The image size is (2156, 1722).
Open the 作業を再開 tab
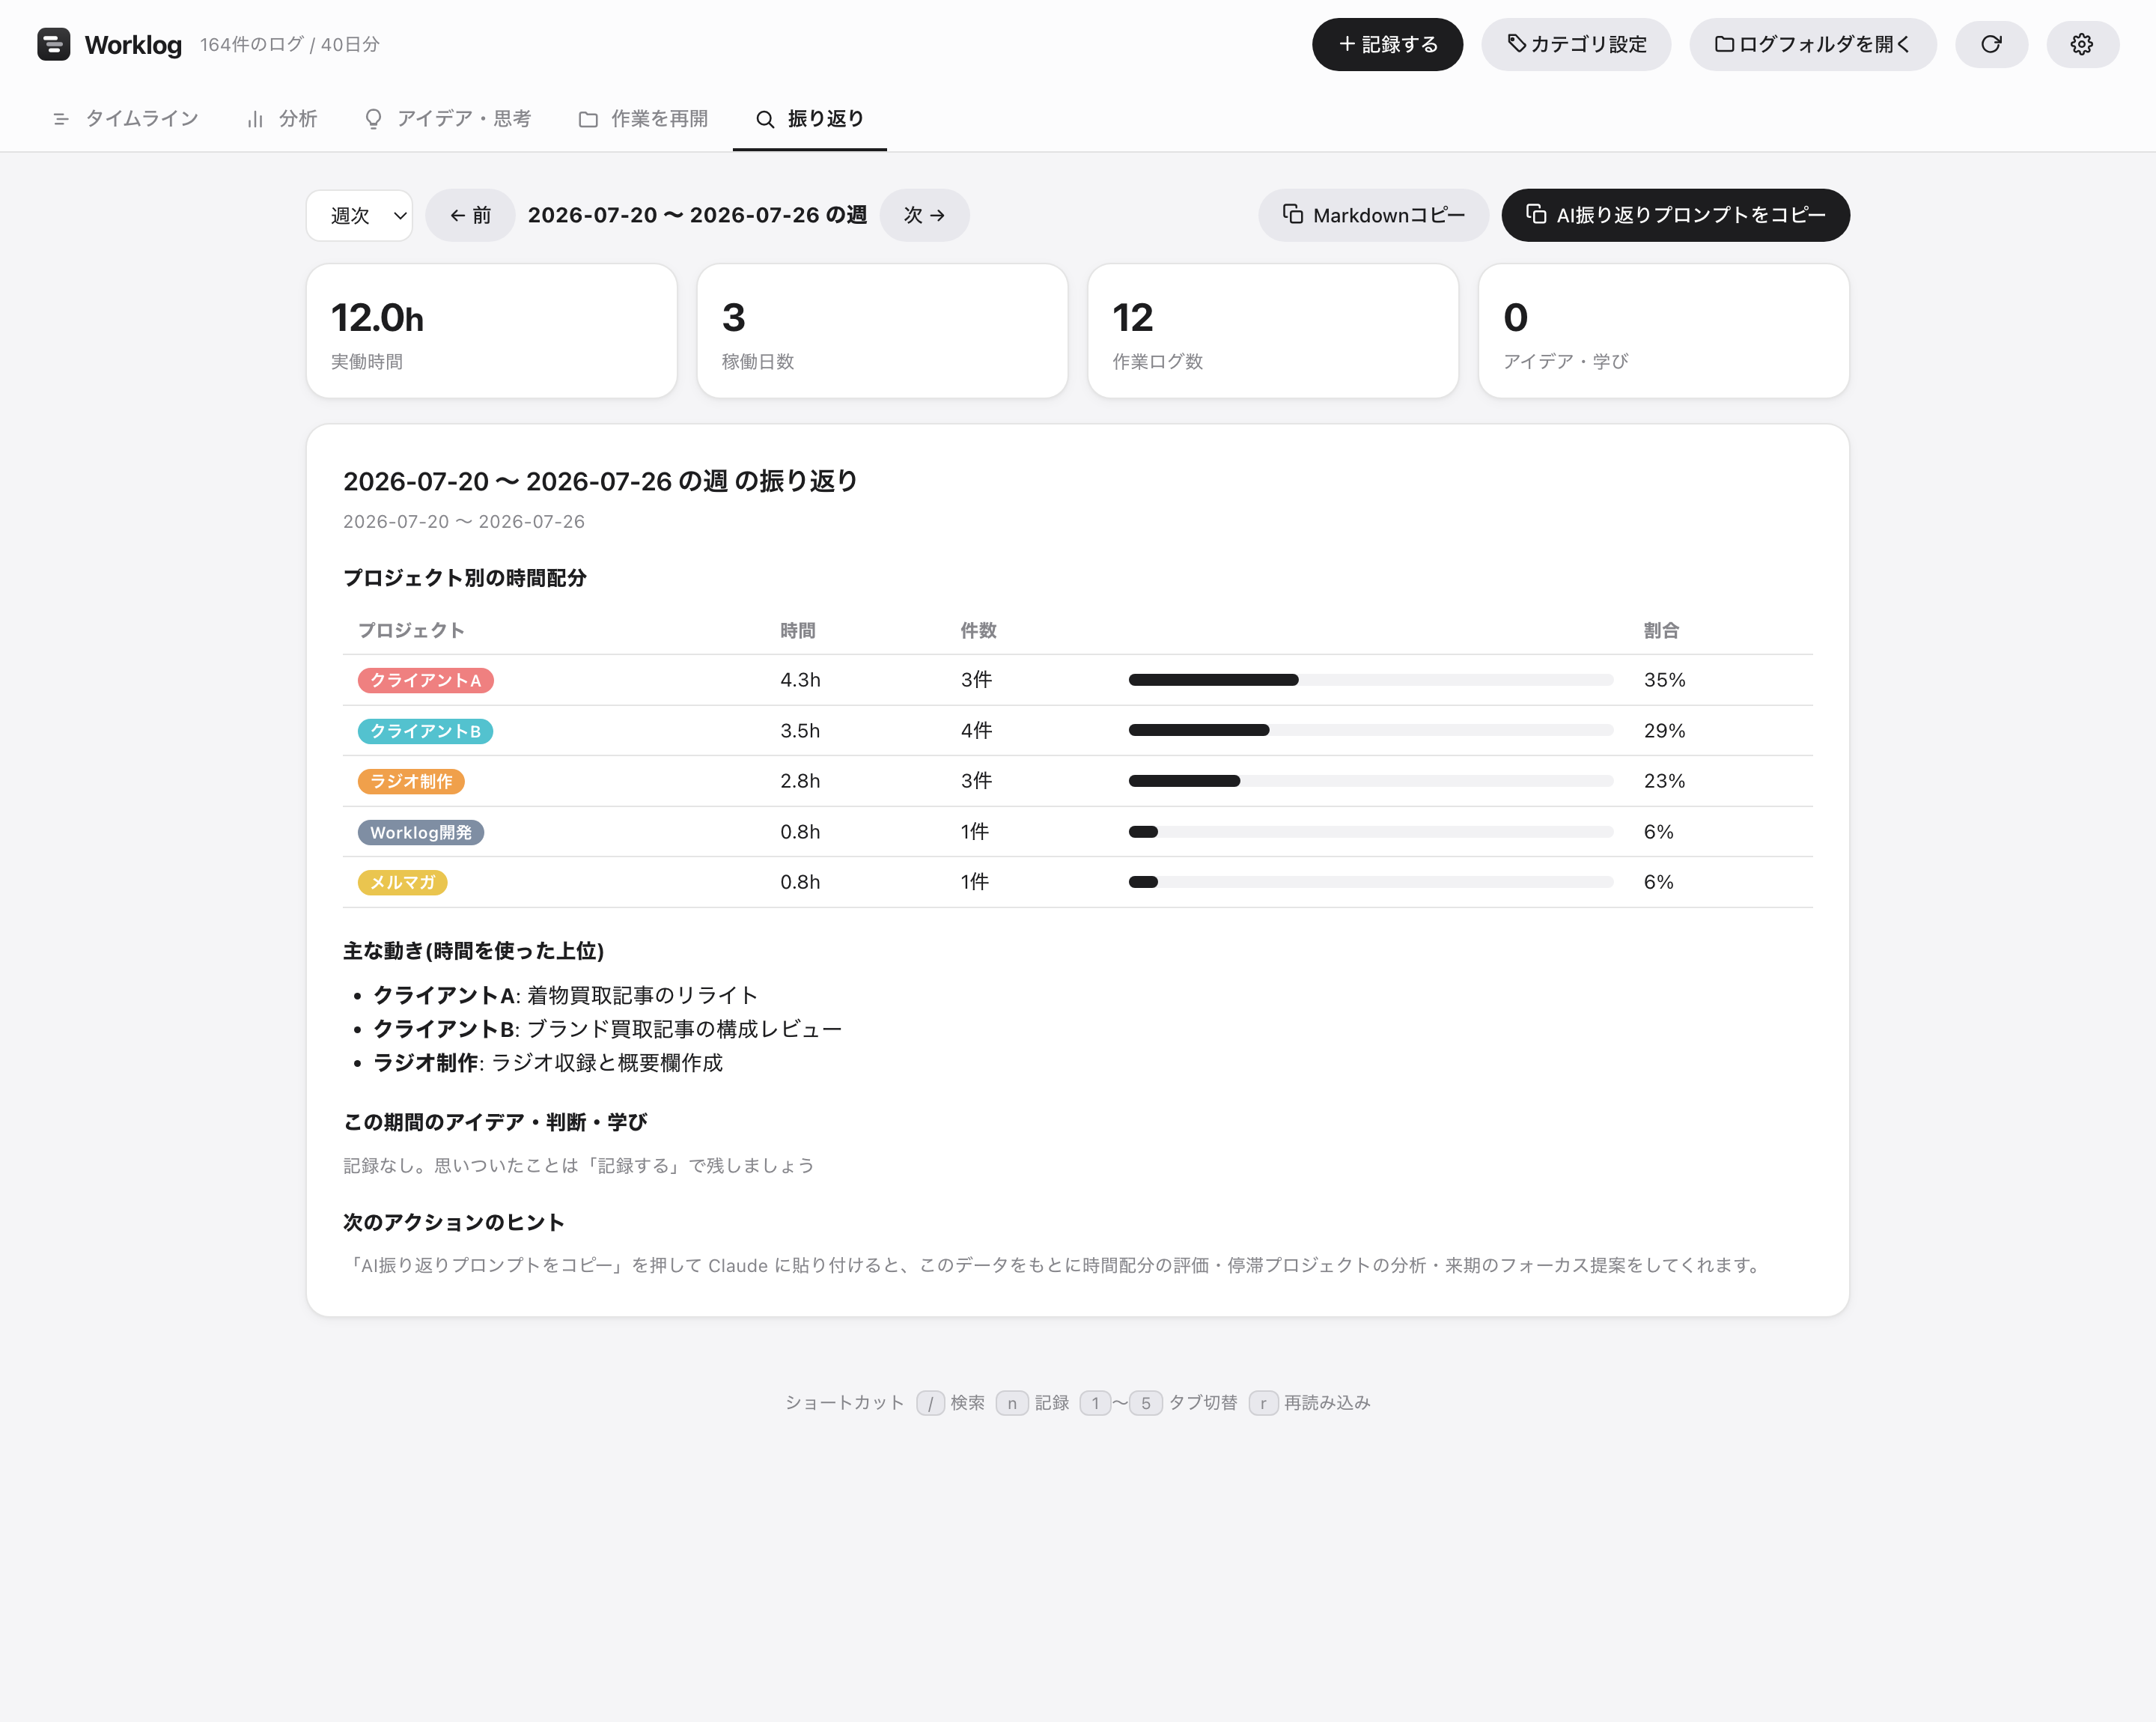[643, 119]
